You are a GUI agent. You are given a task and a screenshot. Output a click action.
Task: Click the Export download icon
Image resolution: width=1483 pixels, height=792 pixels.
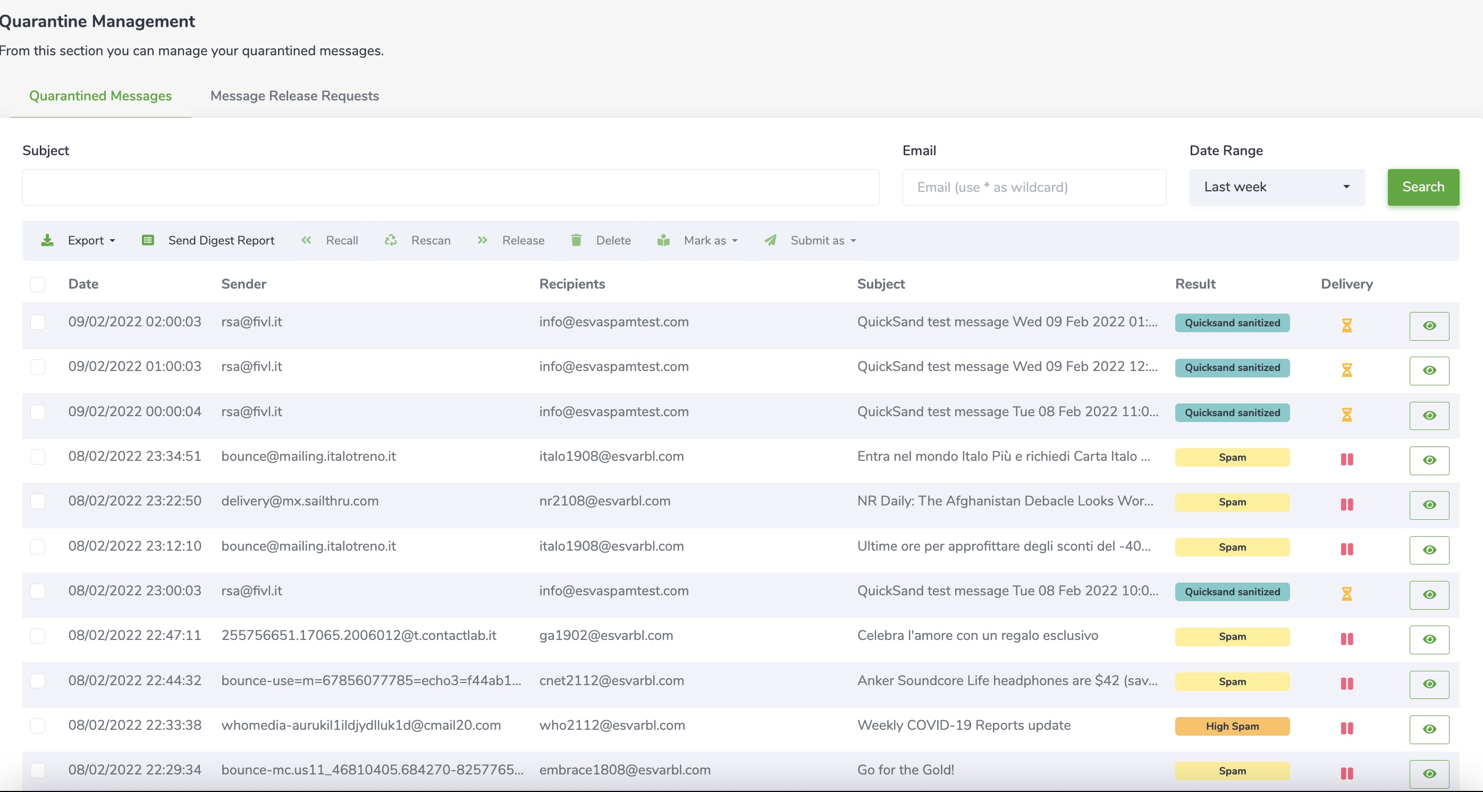pyautogui.click(x=48, y=241)
